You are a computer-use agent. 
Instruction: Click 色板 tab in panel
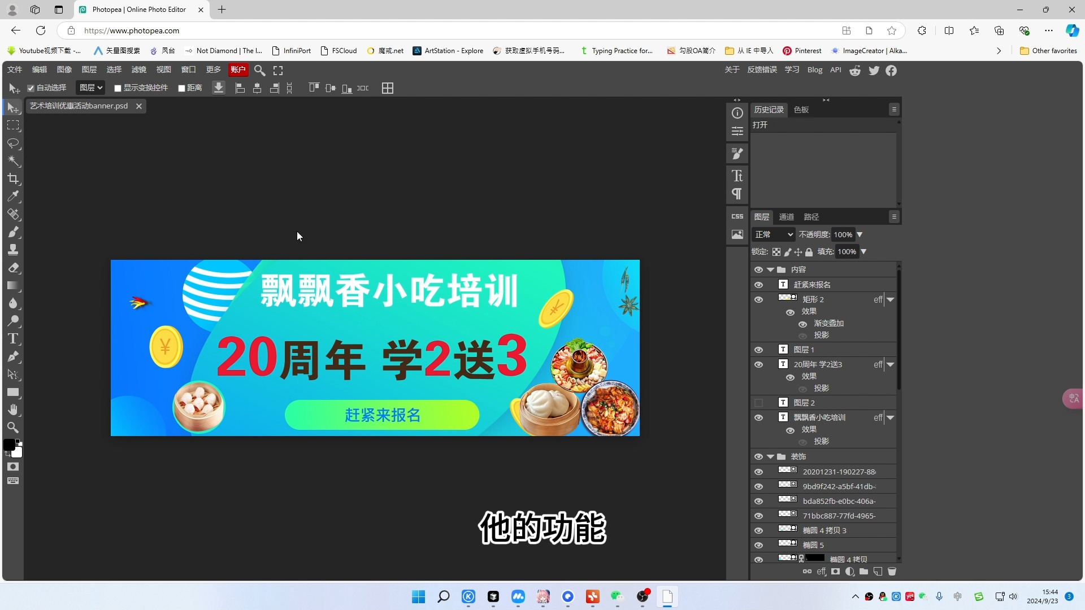(800, 110)
